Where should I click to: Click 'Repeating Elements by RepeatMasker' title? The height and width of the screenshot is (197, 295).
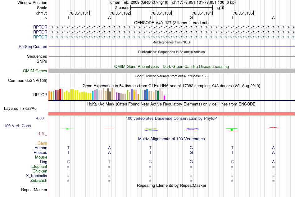tap(172, 185)
